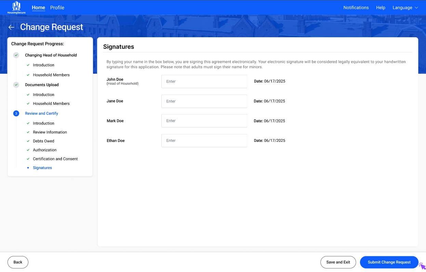Image resolution: width=426 pixels, height=272 pixels.
Task: Click the Save and Exit button
Action: (338, 262)
